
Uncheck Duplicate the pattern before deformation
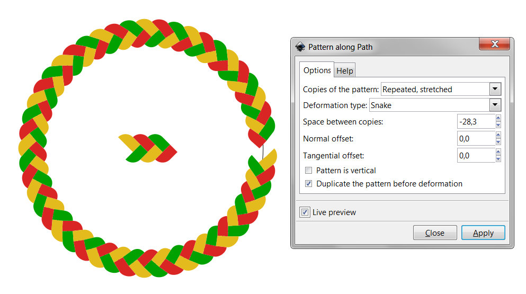pos(309,184)
